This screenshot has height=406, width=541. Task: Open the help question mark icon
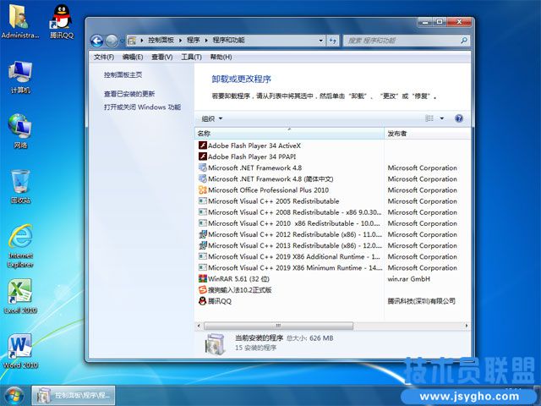click(x=459, y=118)
